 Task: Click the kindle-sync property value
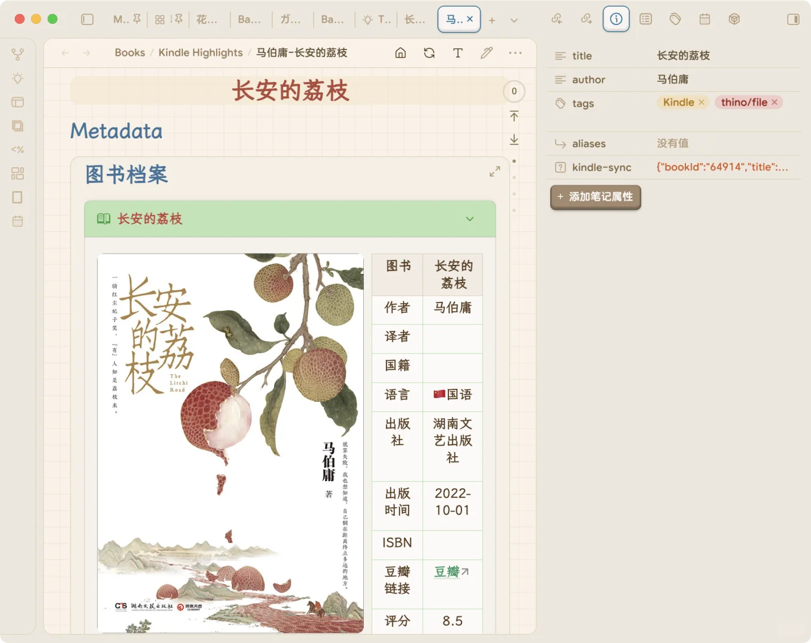[722, 167]
